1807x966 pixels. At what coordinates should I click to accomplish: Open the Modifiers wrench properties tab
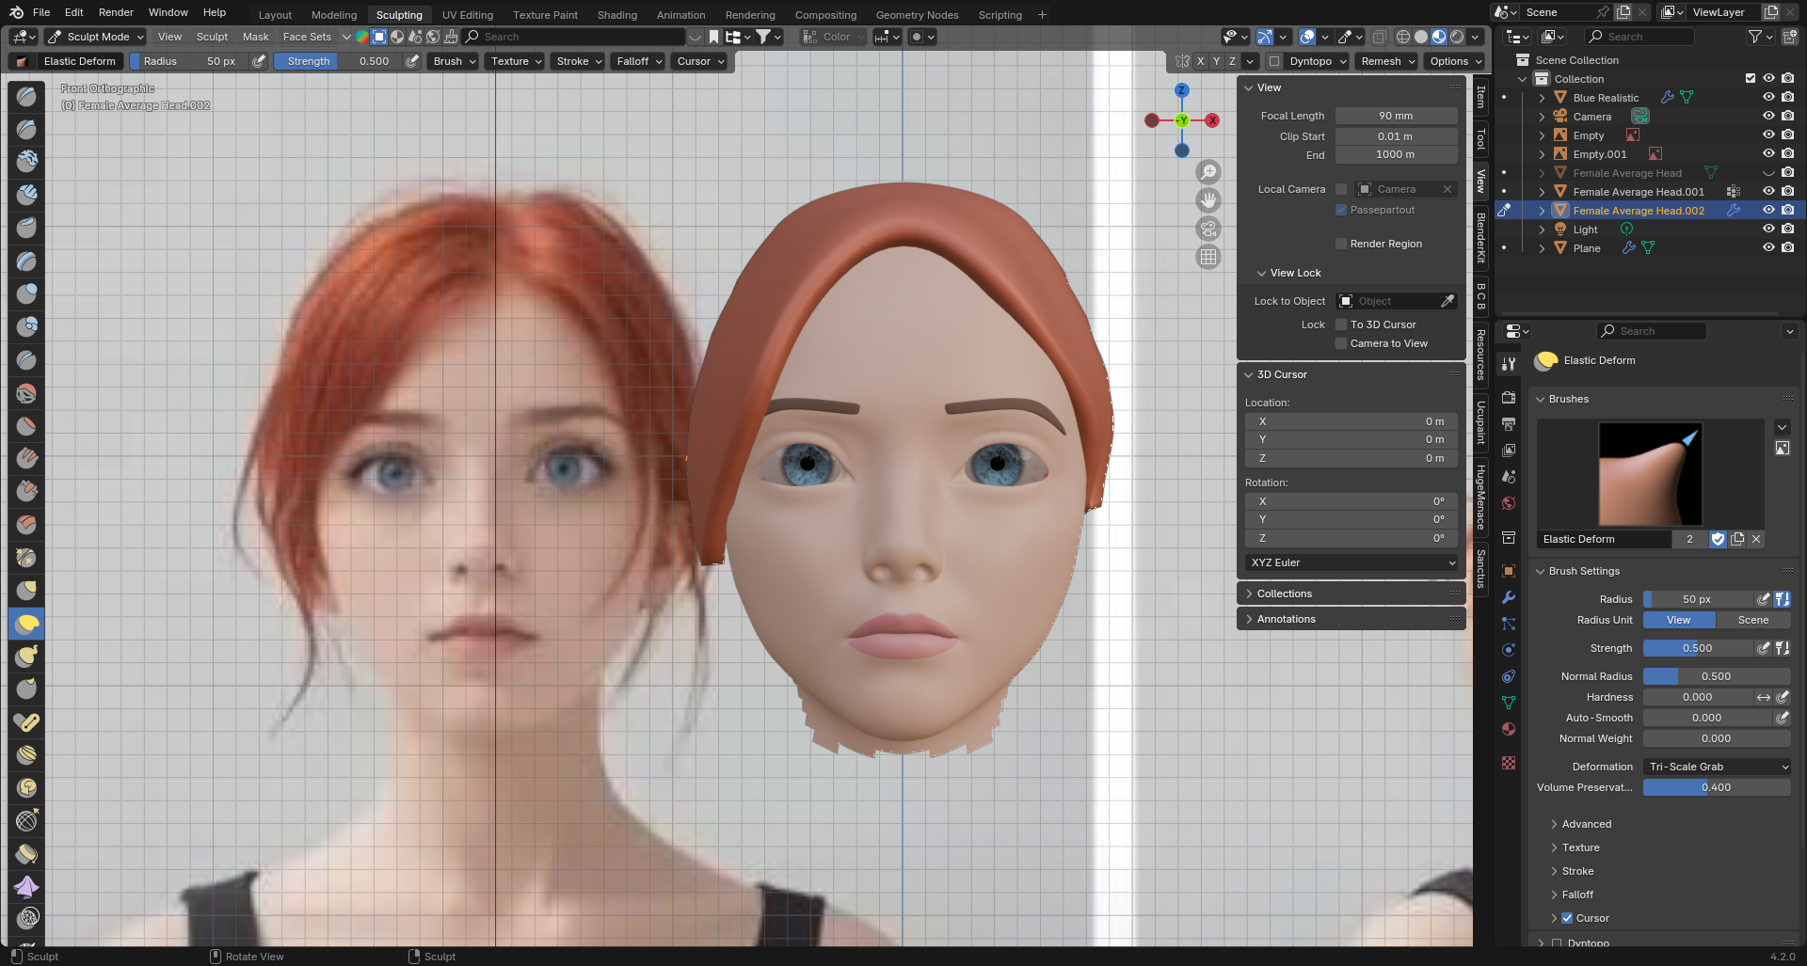(x=1509, y=597)
